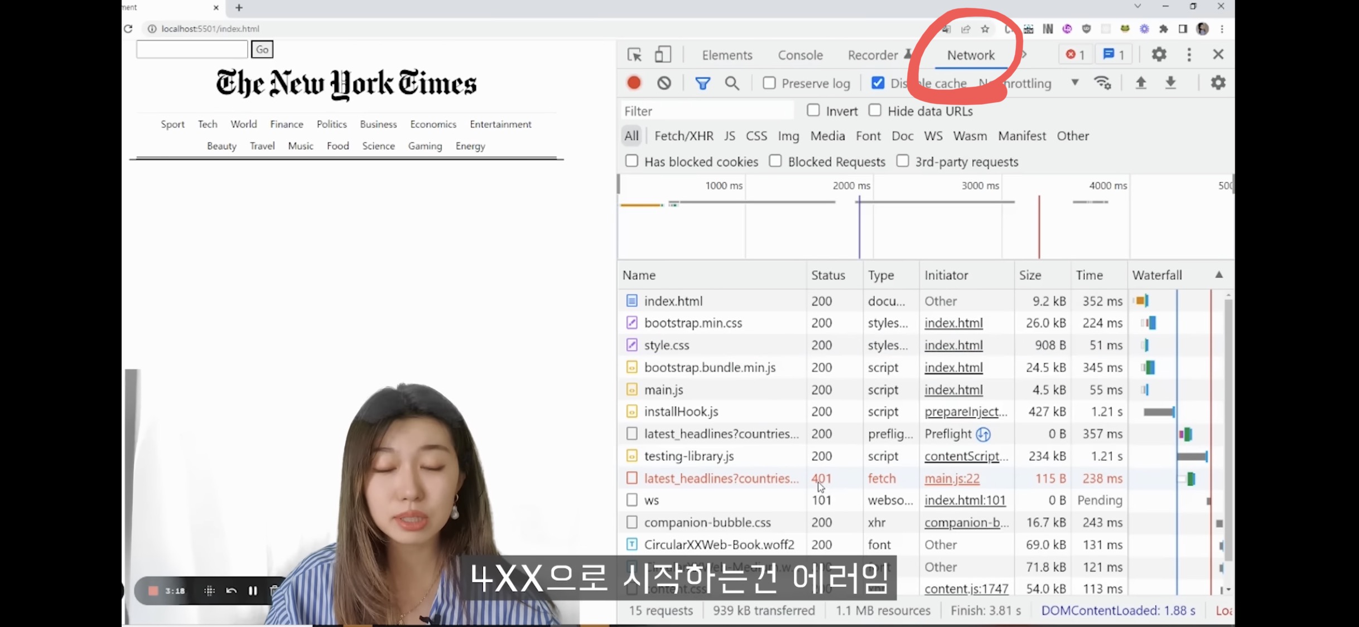Select the Network tab
Image resolution: width=1359 pixels, height=627 pixels.
971,55
